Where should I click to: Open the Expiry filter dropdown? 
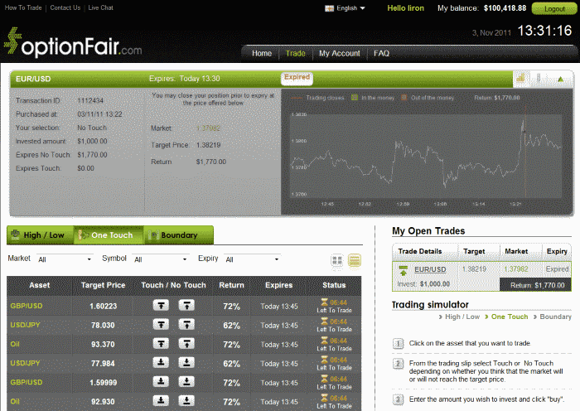coord(252,259)
